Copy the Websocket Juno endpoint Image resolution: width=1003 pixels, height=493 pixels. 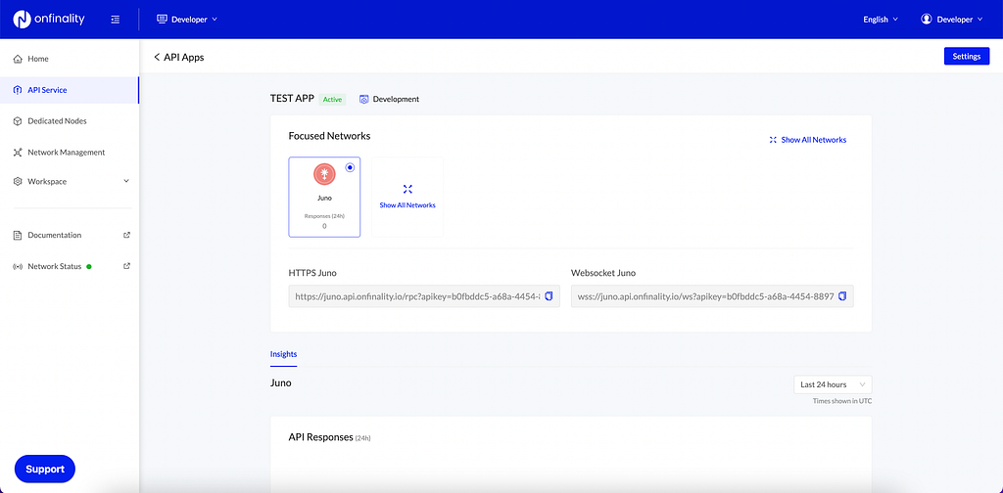pos(842,296)
